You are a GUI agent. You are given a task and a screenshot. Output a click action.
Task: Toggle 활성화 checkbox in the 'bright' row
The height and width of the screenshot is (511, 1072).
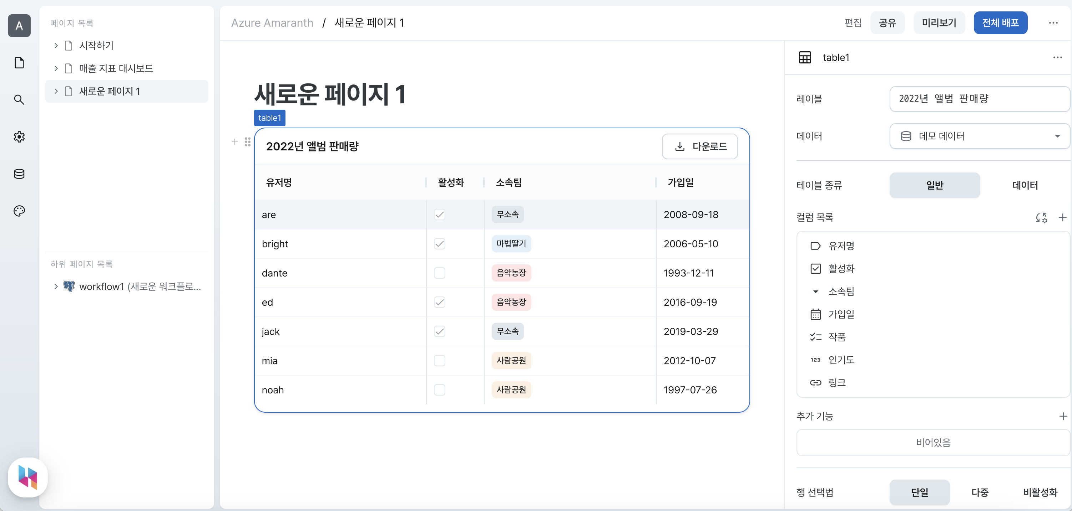click(439, 244)
